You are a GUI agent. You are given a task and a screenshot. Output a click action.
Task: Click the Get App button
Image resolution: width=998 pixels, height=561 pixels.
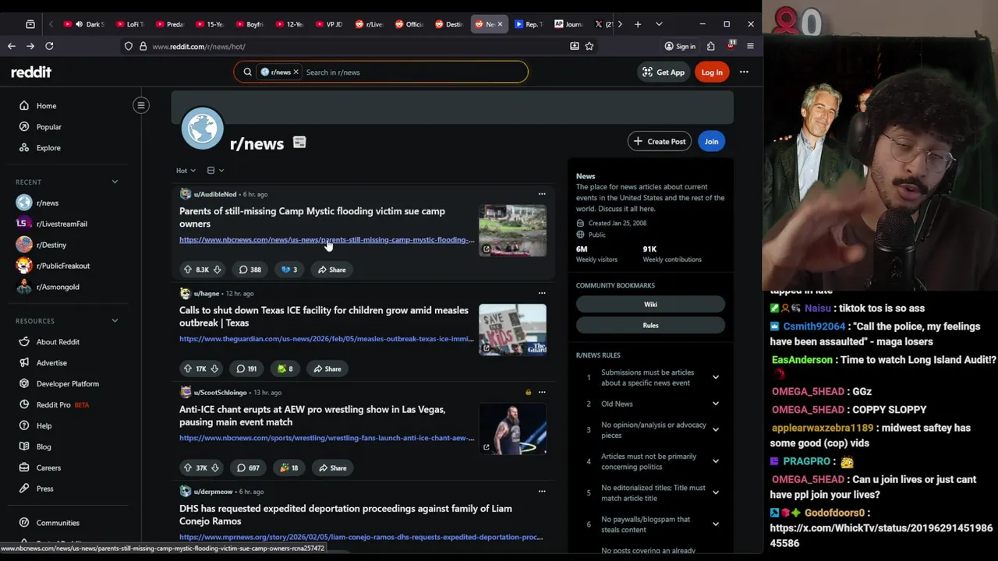pos(662,72)
